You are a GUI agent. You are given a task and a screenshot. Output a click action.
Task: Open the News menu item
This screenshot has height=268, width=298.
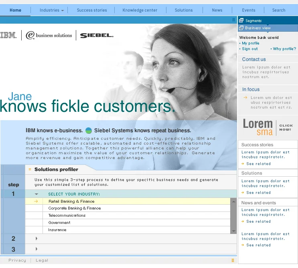click(x=217, y=10)
